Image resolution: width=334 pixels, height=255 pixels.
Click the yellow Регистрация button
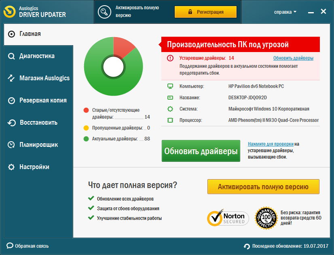pyautogui.click(x=205, y=12)
